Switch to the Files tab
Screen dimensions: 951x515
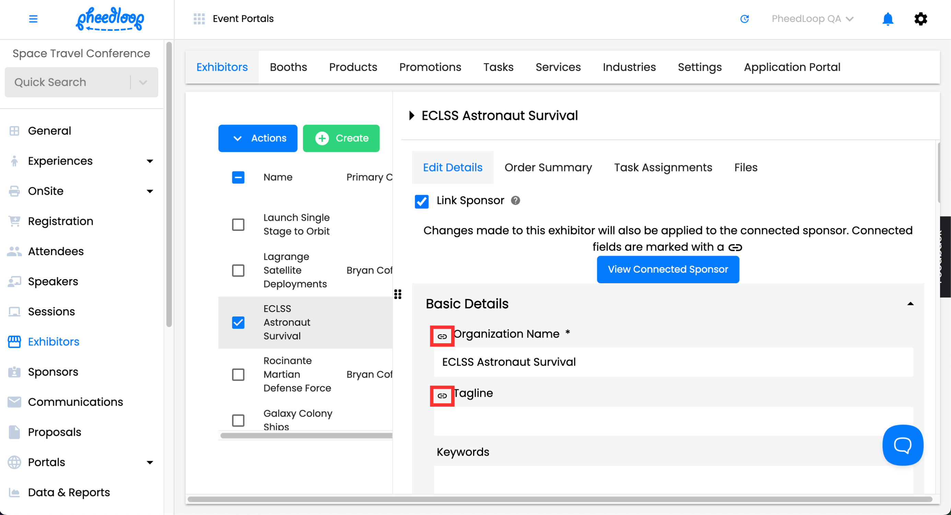[745, 167]
